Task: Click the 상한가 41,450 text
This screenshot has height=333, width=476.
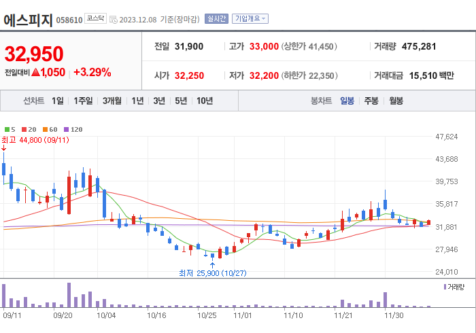Action: click(x=309, y=46)
